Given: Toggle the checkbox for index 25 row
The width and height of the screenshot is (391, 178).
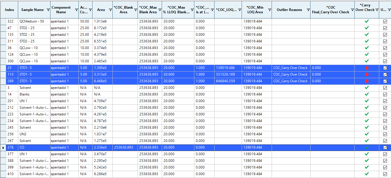Looking at the screenshot, I should click(x=385, y=68).
